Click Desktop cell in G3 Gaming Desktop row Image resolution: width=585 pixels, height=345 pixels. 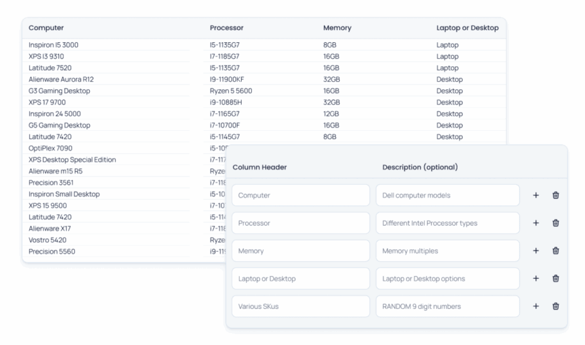coord(450,91)
